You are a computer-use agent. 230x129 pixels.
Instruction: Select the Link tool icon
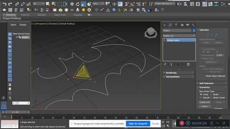click(x=17, y=4)
